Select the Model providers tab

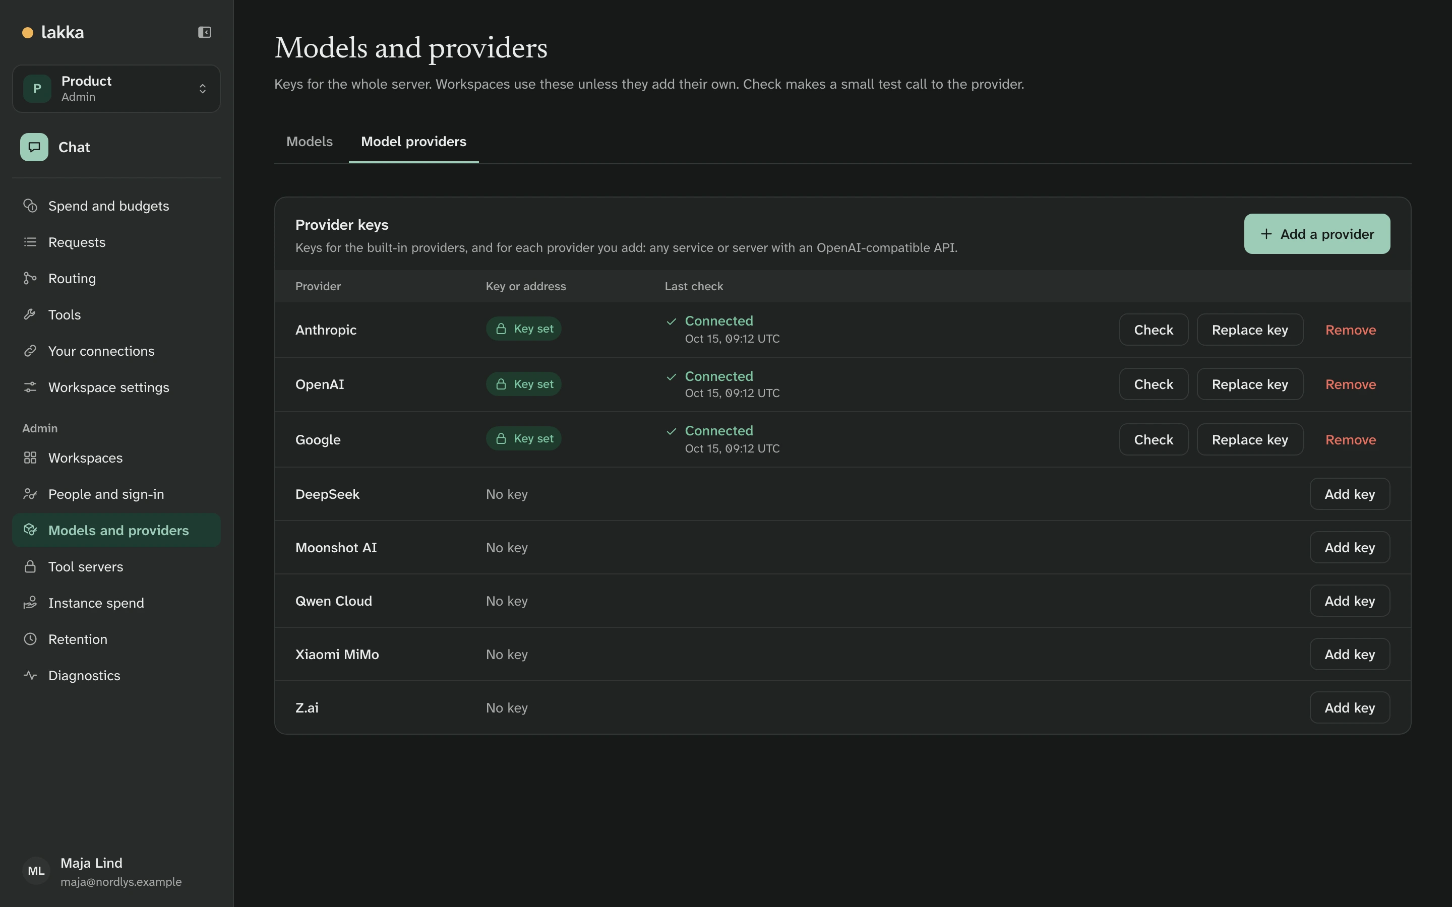pyautogui.click(x=413, y=142)
